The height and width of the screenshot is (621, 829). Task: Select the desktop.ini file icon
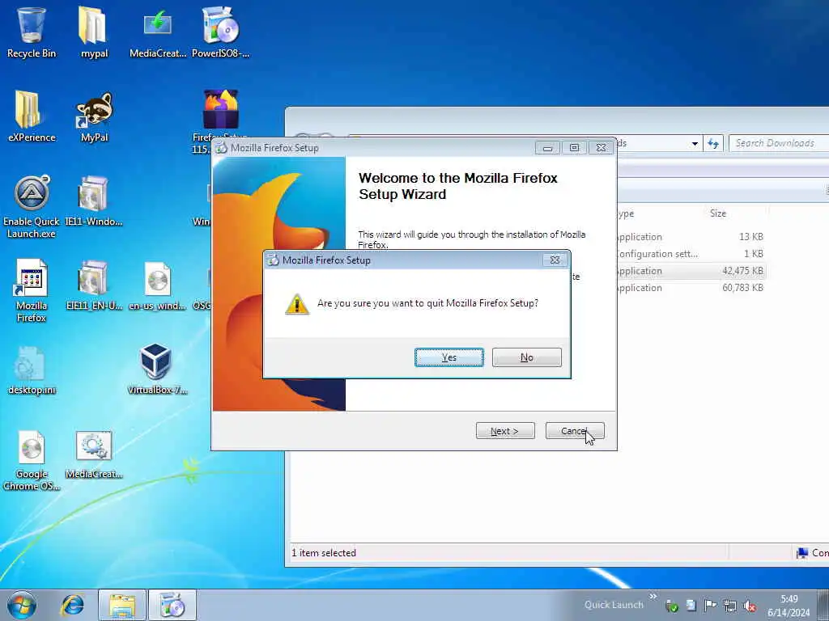click(32, 370)
